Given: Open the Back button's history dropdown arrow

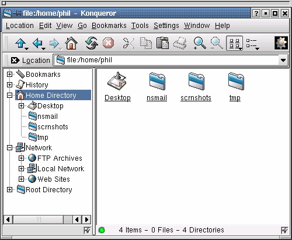Looking at the screenshot, I should click(x=44, y=49).
